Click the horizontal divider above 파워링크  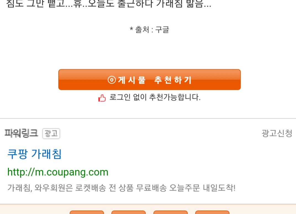tap(148, 119)
